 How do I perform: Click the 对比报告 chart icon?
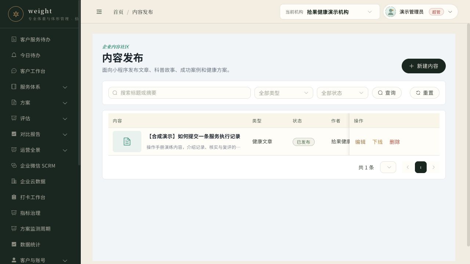click(x=14, y=134)
